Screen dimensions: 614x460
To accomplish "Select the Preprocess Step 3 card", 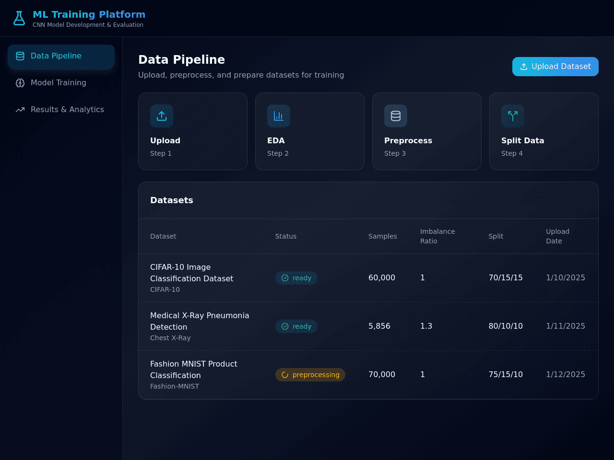I will click(427, 131).
